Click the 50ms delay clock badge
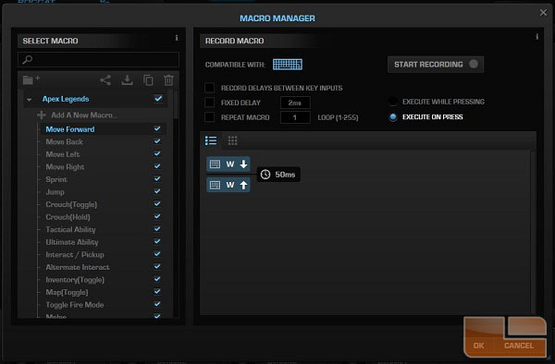Screen dimensions: 555x364 pos(278,175)
